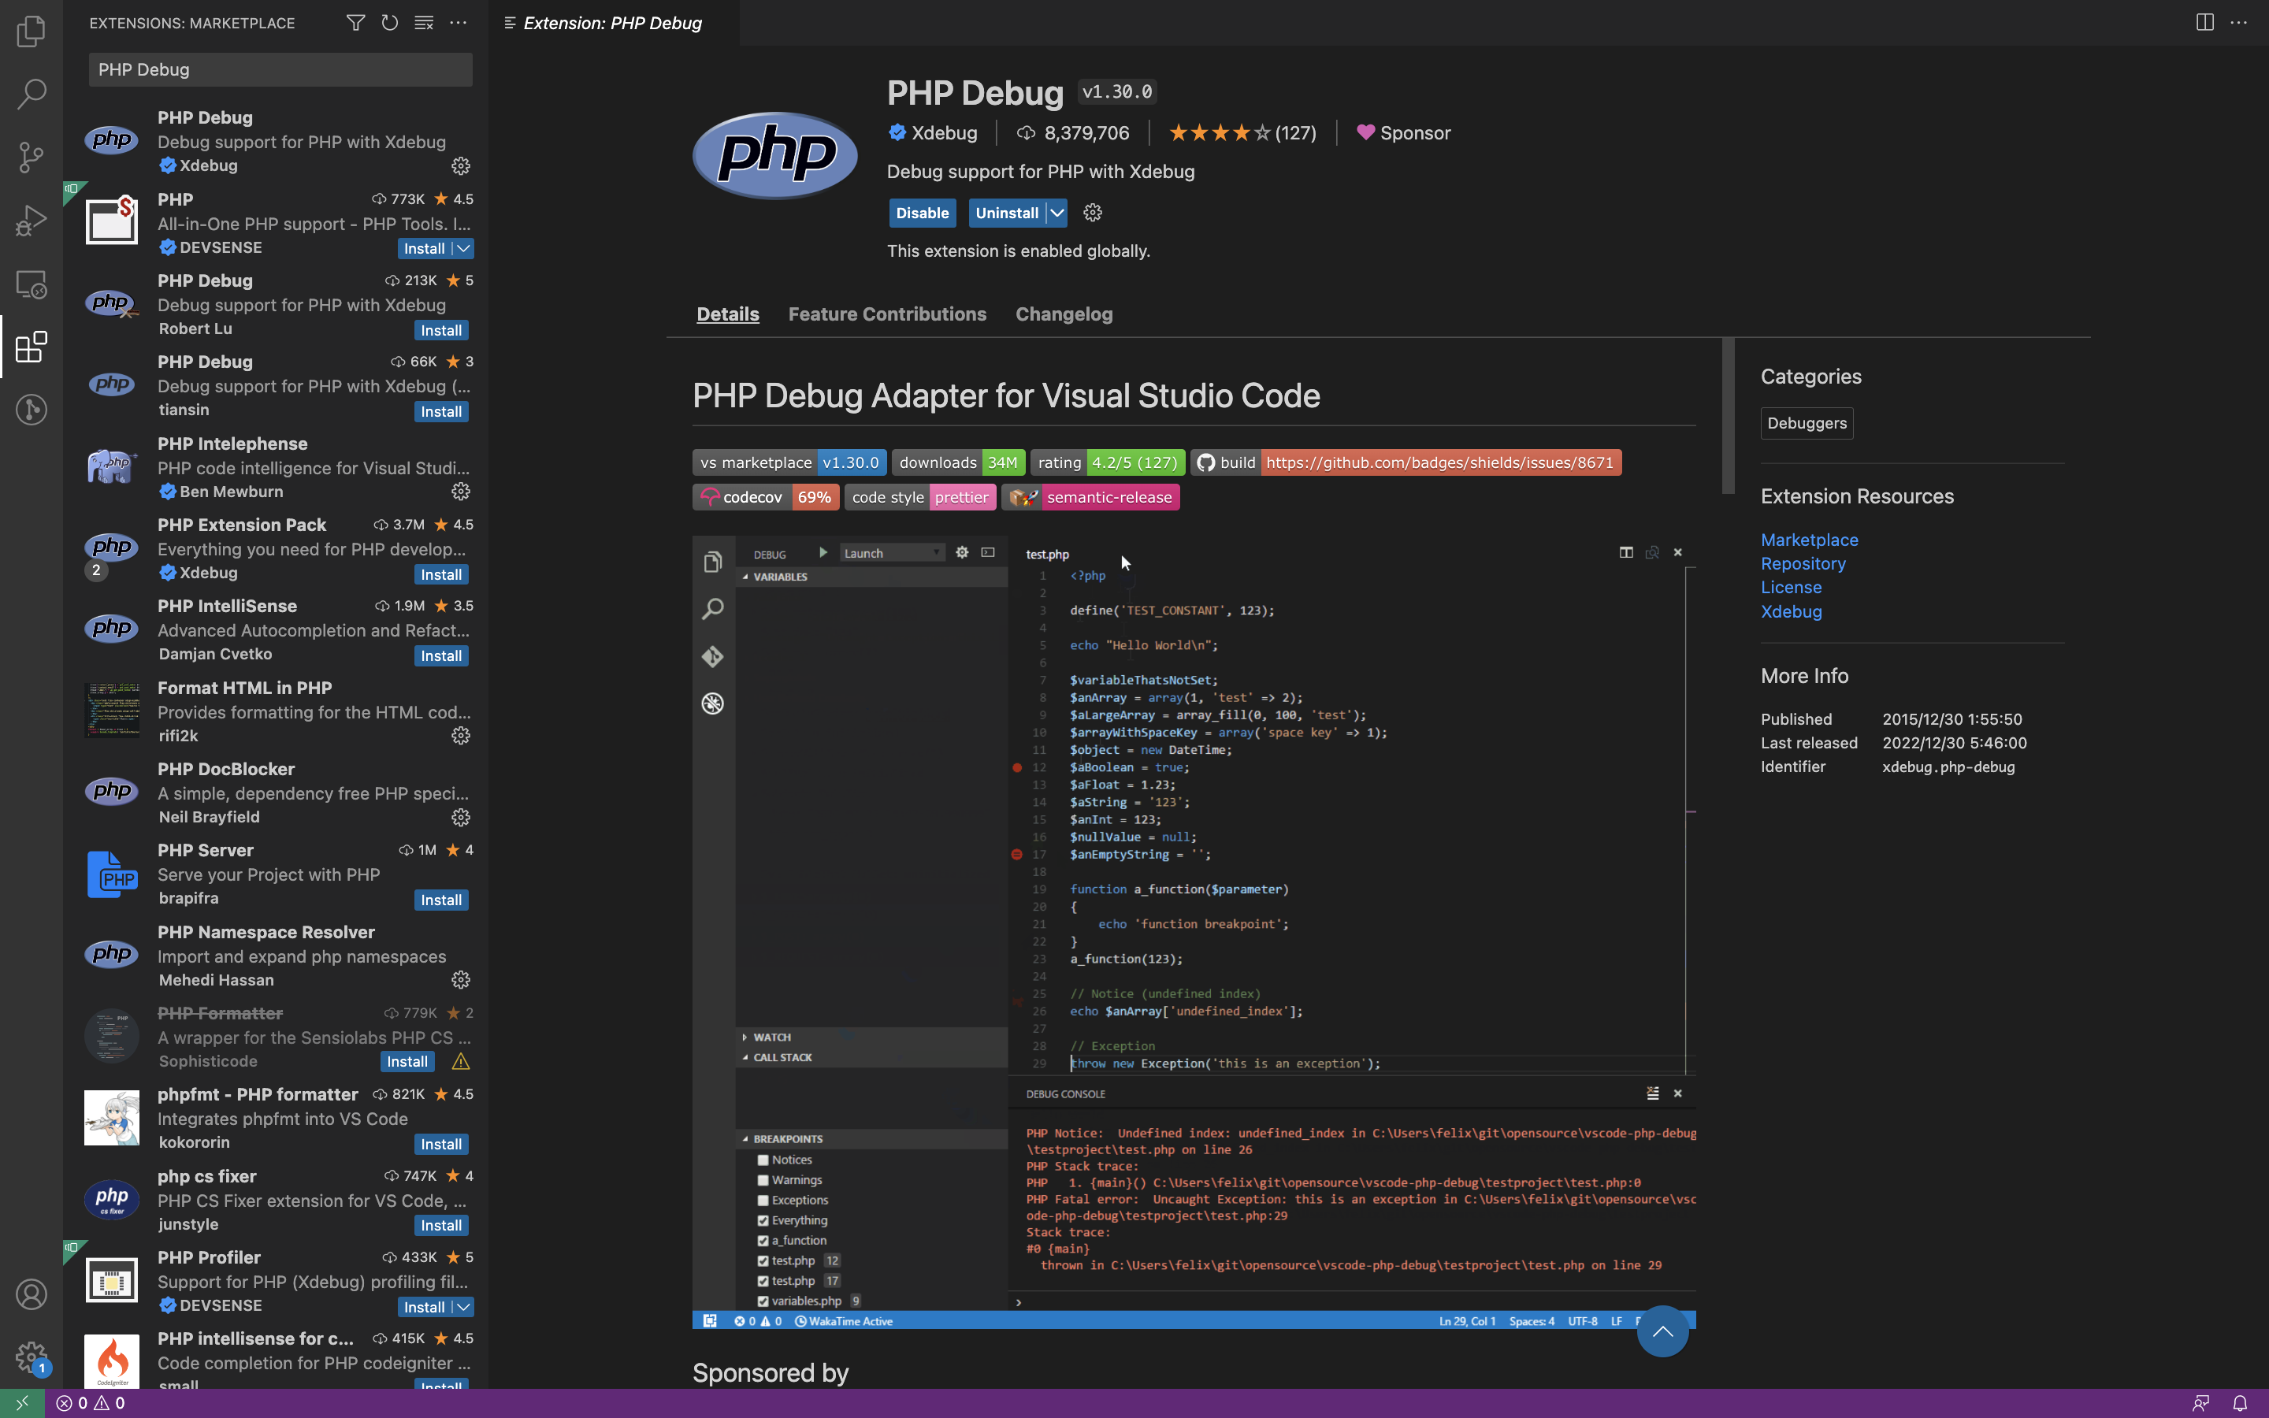Click the warning icon on PHP Formatter
This screenshot has width=2269, height=1418.
pyautogui.click(x=460, y=1062)
